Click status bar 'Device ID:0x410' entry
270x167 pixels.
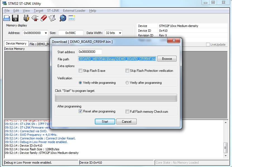coord(116,163)
